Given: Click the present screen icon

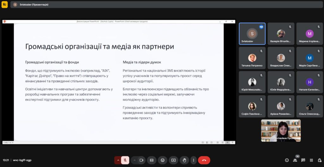Looking at the screenshot, I should pyautogui.click(x=173, y=160).
